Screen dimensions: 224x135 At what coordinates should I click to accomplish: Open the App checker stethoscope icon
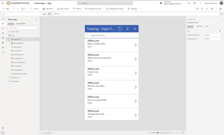[202, 9]
